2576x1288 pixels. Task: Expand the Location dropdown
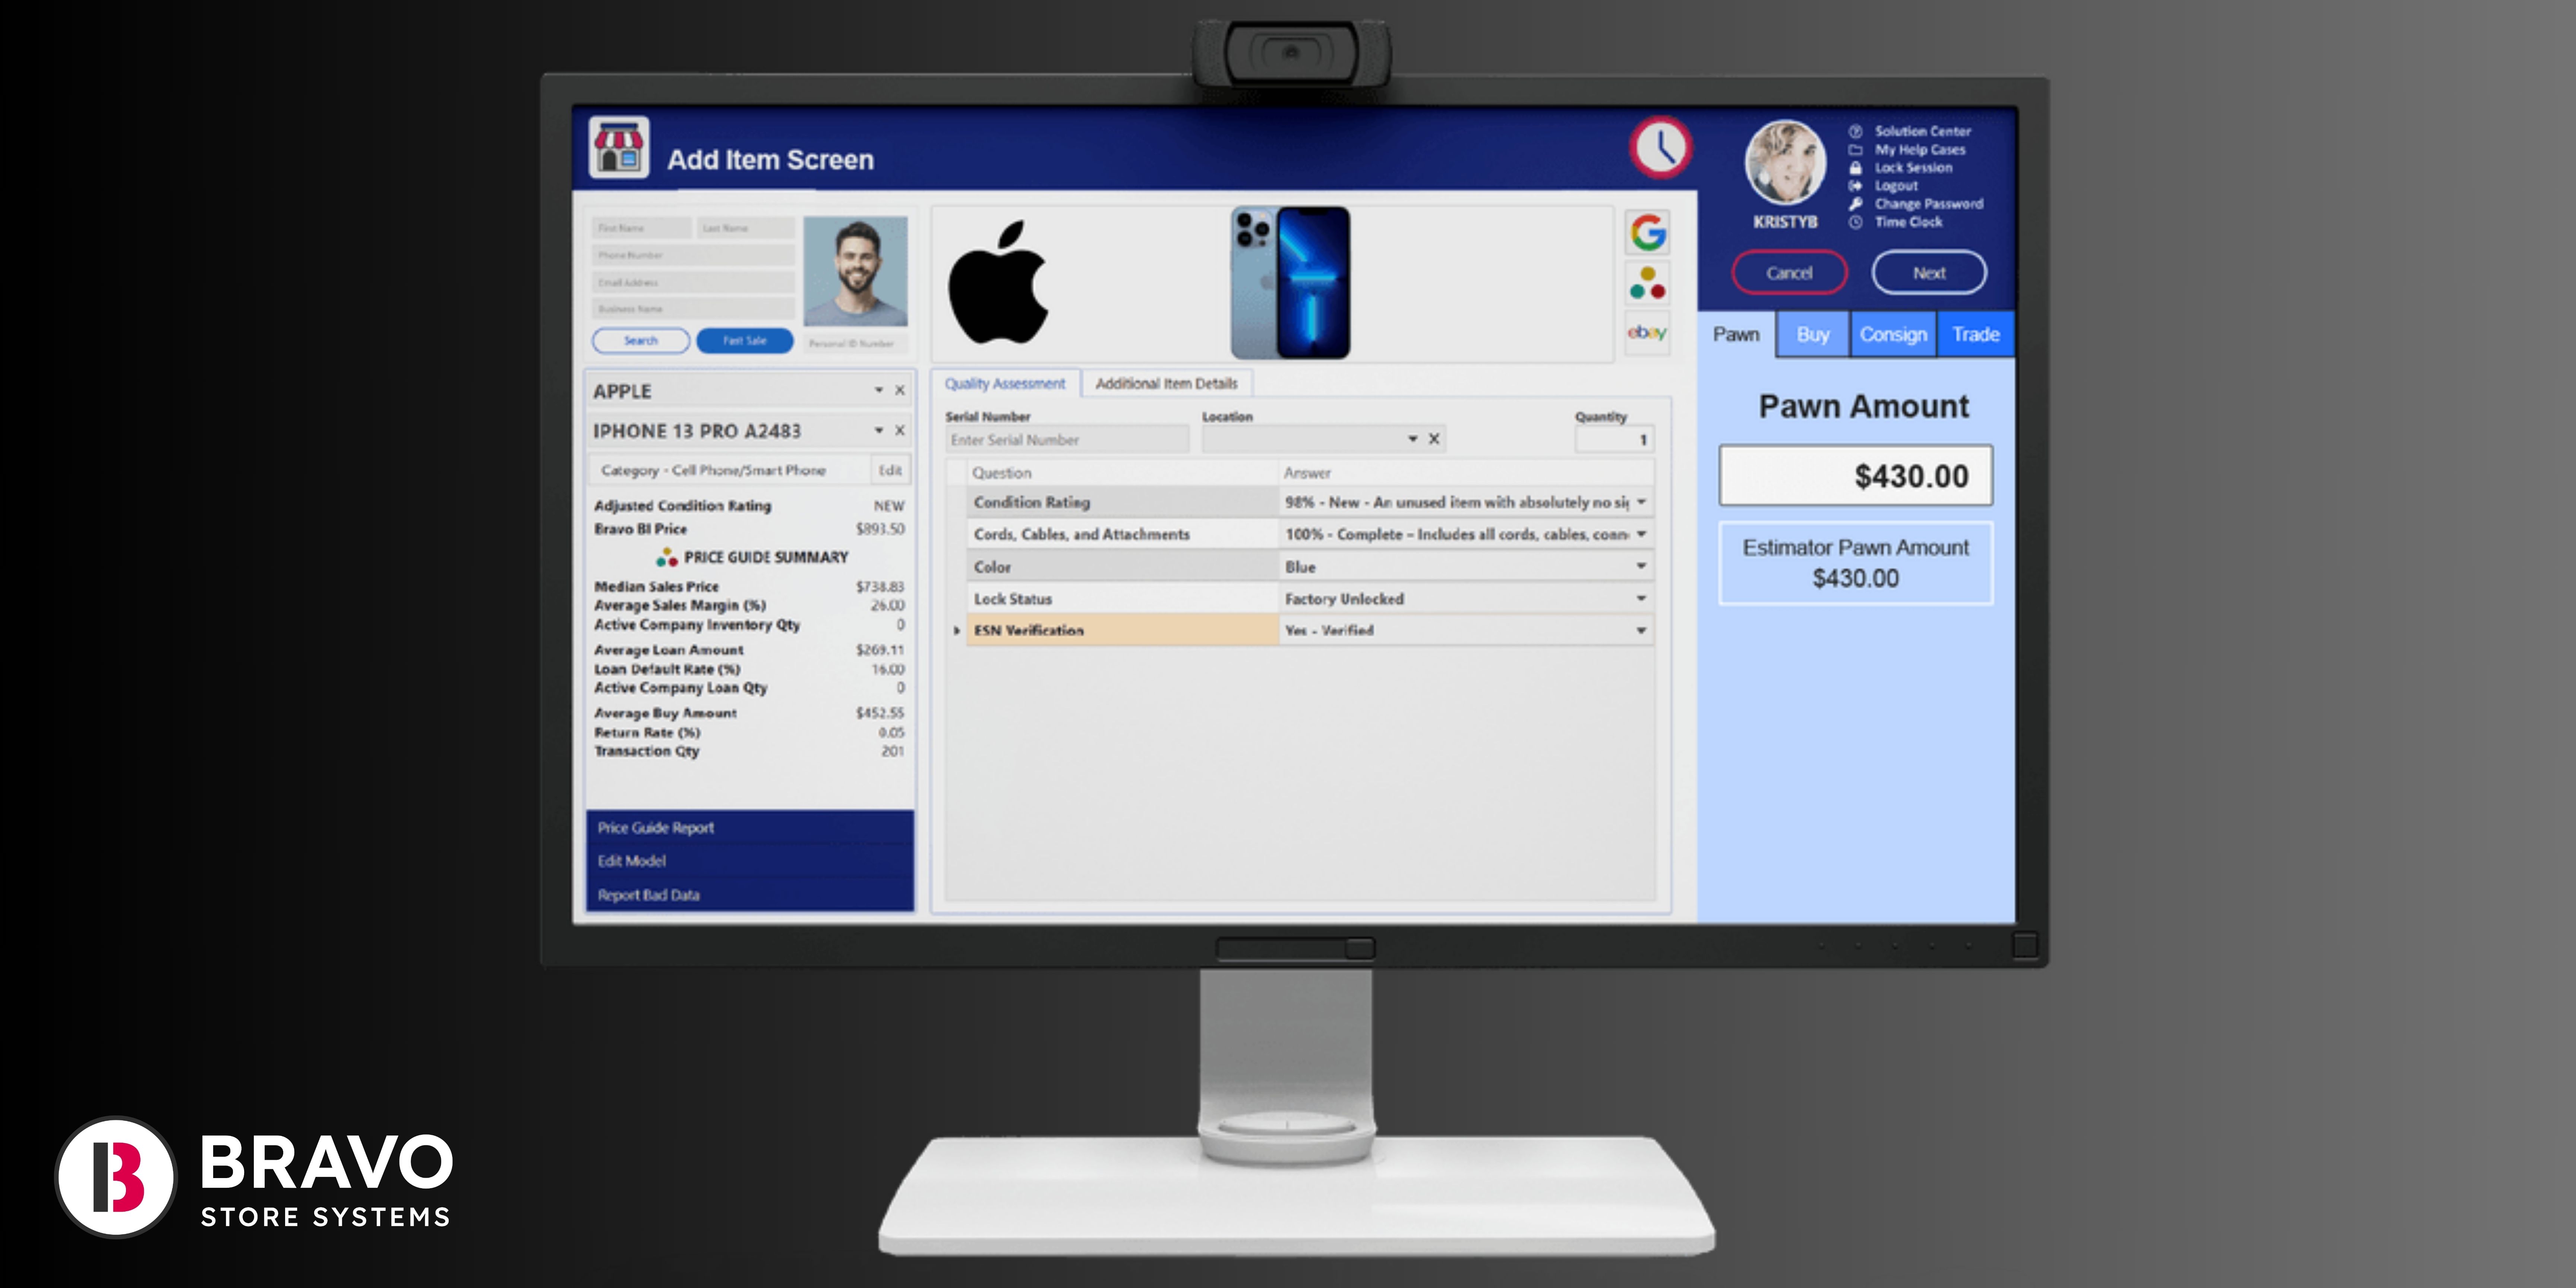(1412, 439)
